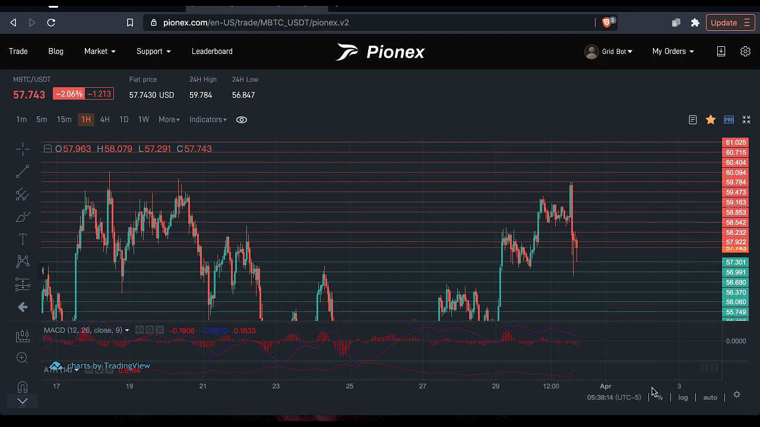Bookmark this page in address bar
Image resolution: width=760 pixels, height=427 pixels.
pyautogui.click(x=130, y=23)
